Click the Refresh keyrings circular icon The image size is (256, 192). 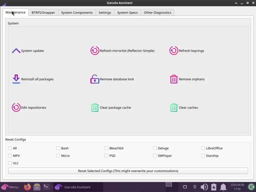[x=173, y=50]
